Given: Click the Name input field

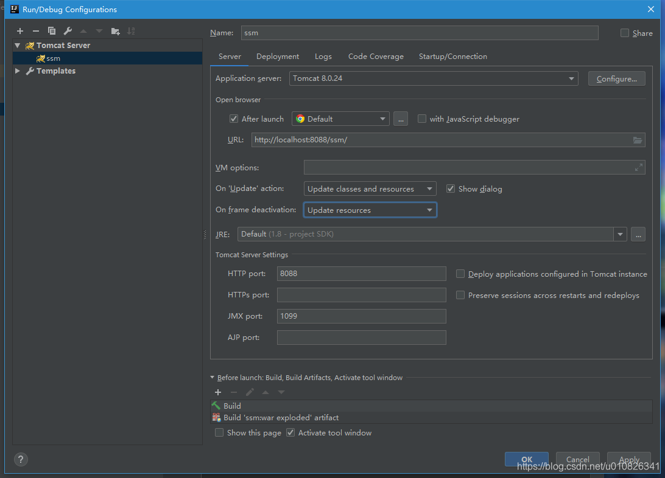Looking at the screenshot, I should 420,33.
